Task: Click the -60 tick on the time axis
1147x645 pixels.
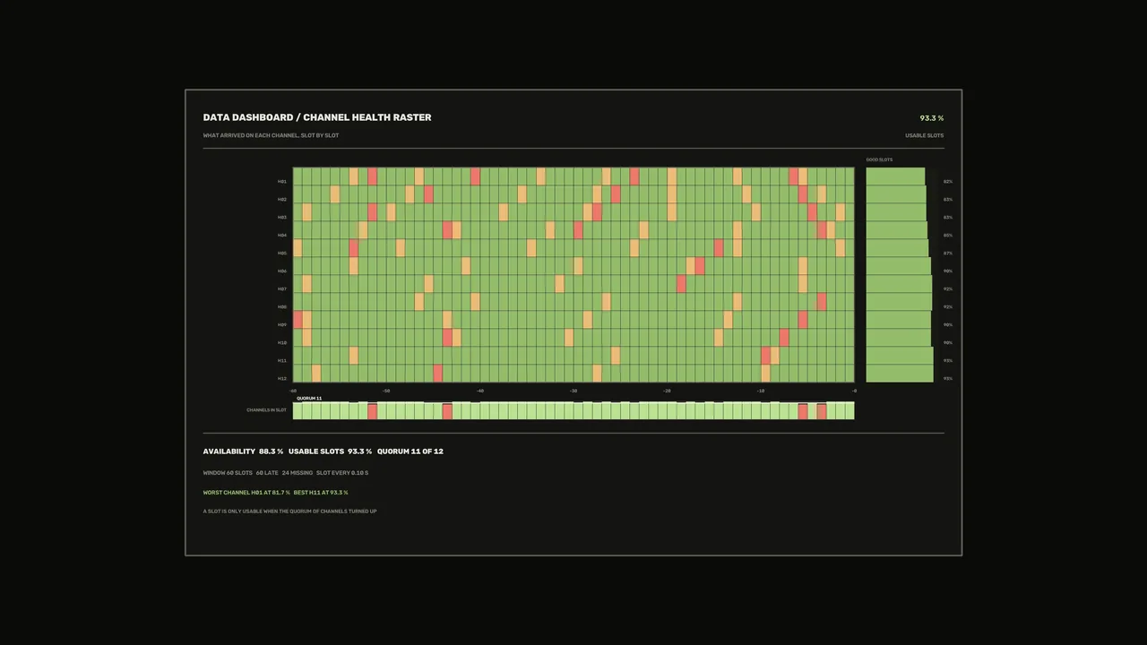Action: [x=293, y=391]
